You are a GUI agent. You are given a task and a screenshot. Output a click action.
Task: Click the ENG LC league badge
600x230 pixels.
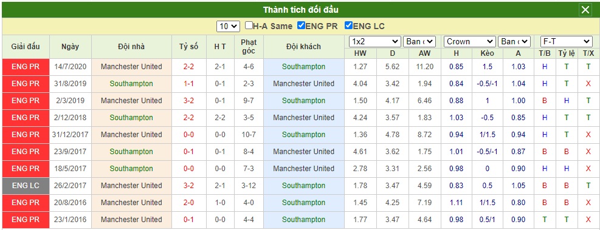pos(26,185)
